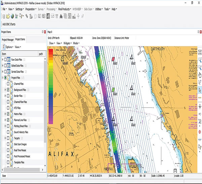202x184 pixels.
Task: Check the Border Files checkbox
Action: point(8,96)
